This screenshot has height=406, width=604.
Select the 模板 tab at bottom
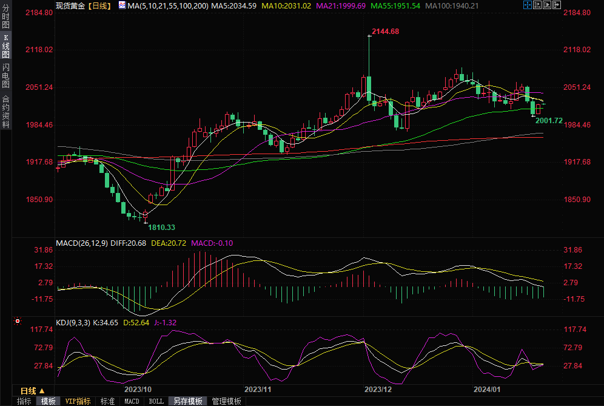pyautogui.click(x=49, y=401)
